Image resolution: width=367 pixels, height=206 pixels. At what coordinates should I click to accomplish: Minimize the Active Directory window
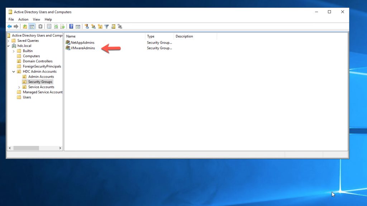point(316,12)
